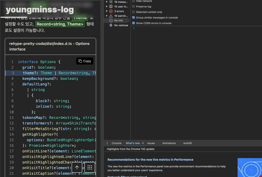
Task: Enable the Preserve log checkbox
Action: [x=134, y=6]
